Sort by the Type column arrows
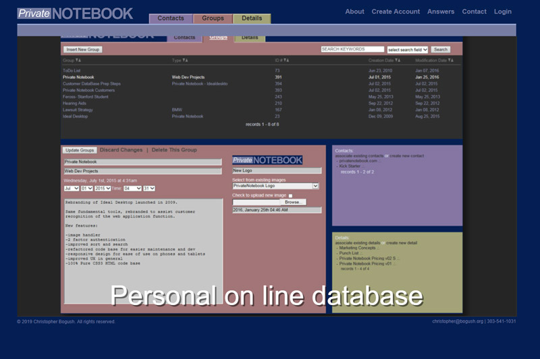This screenshot has height=359, width=540. (x=185, y=61)
